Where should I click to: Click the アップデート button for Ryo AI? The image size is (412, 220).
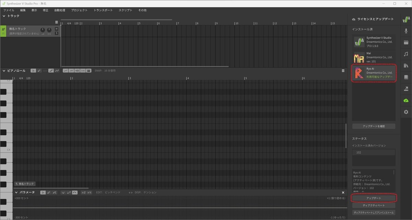pyautogui.click(x=374, y=198)
